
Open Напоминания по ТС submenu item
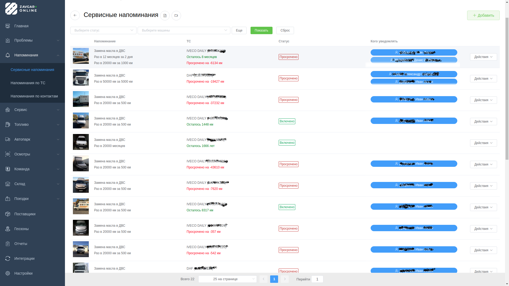click(x=28, y=83)
